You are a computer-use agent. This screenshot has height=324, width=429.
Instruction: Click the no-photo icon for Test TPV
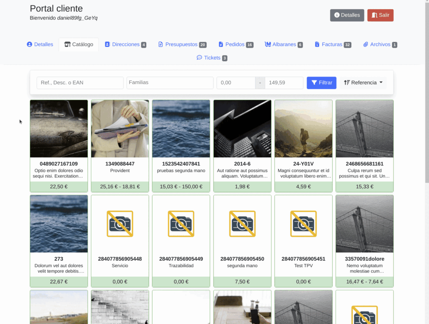[303, 224]
